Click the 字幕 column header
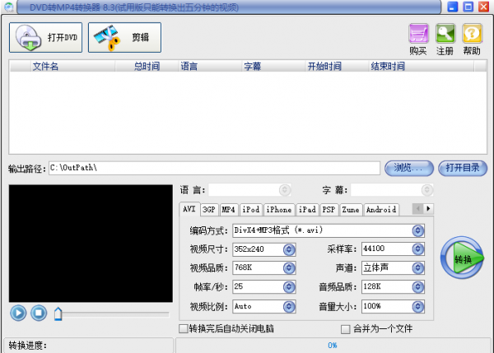The image size is (494, 353). click(x=273, y=66)
